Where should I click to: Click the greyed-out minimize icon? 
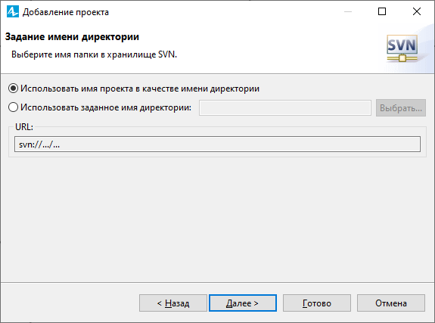click(348, 11)
